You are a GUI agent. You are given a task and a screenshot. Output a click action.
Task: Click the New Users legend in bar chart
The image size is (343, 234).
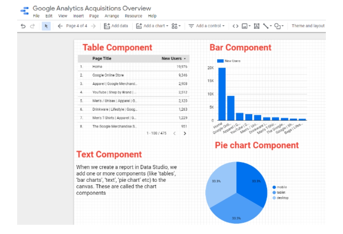(x=229, y=61)
